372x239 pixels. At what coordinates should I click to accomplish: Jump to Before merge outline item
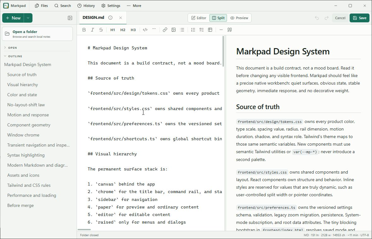(x=20, y=205)
